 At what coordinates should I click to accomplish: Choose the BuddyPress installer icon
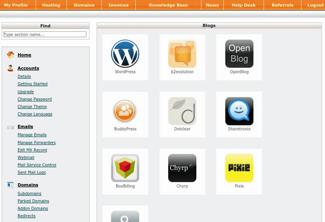[125, 111]
